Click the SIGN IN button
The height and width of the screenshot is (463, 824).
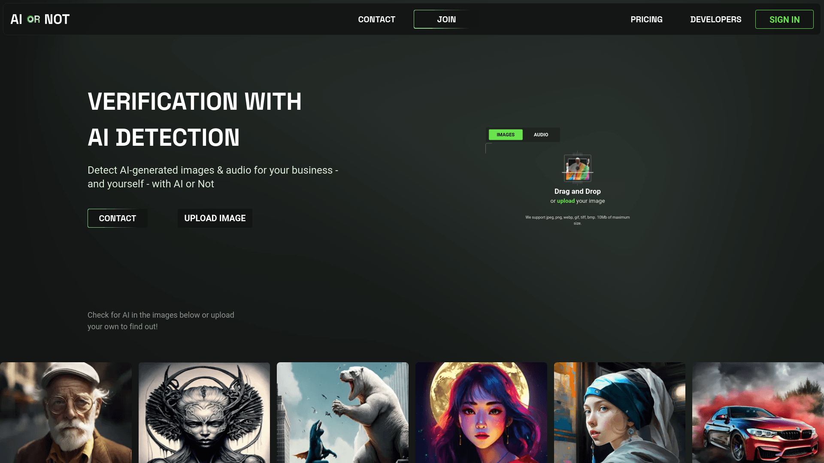pyautogui.click(x=785, y=19)
